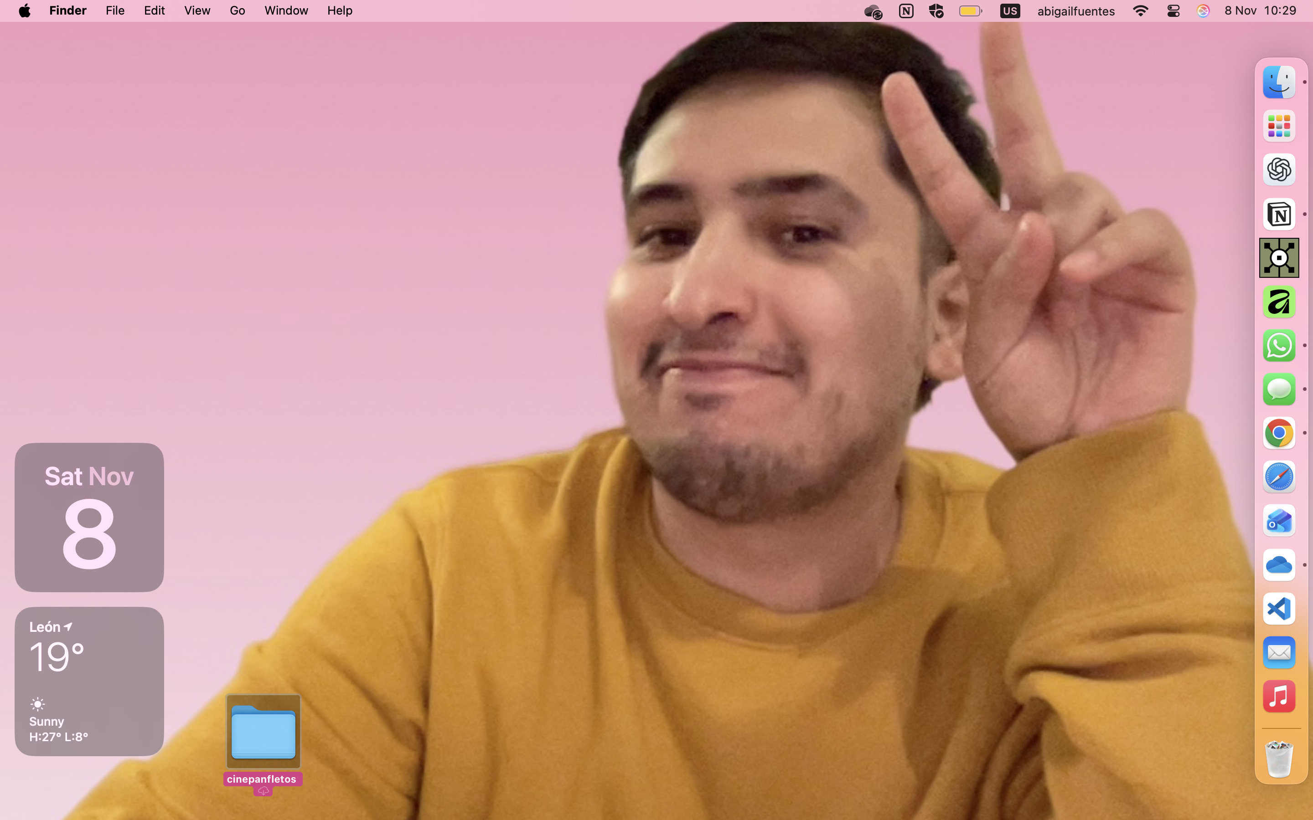Open OneDrive from the dock
The image size is (1313, 820).
pyautogui.click(x=1279, y=564)
